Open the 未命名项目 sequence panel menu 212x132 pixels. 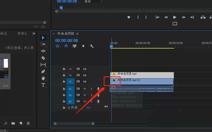pyautogui.click(x=77, y=34)
